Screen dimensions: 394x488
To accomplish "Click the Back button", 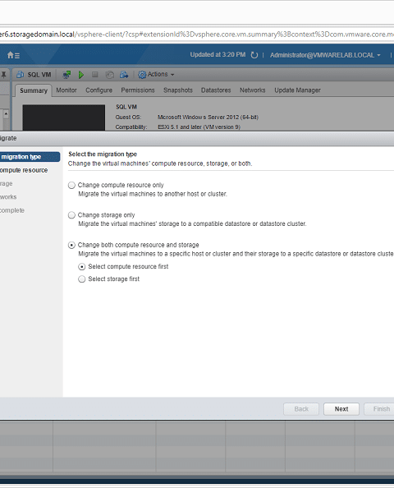I will click(301, 409).
